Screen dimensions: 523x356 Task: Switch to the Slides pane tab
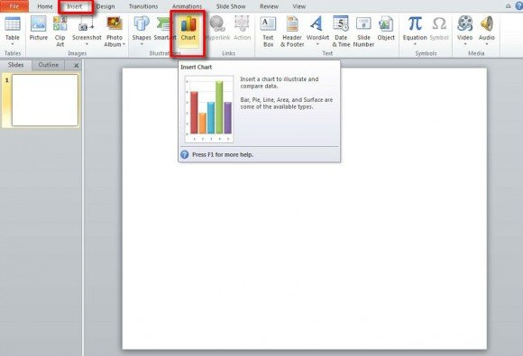(15, 65)
